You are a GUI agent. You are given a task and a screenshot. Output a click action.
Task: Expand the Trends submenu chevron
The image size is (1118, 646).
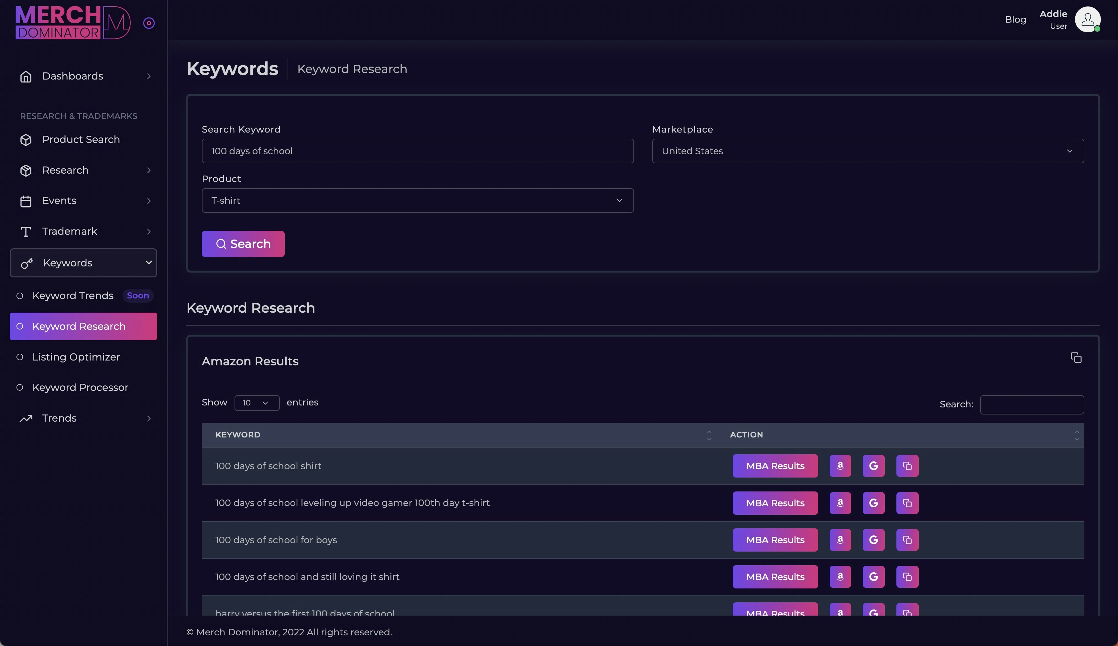coord(149,418)
